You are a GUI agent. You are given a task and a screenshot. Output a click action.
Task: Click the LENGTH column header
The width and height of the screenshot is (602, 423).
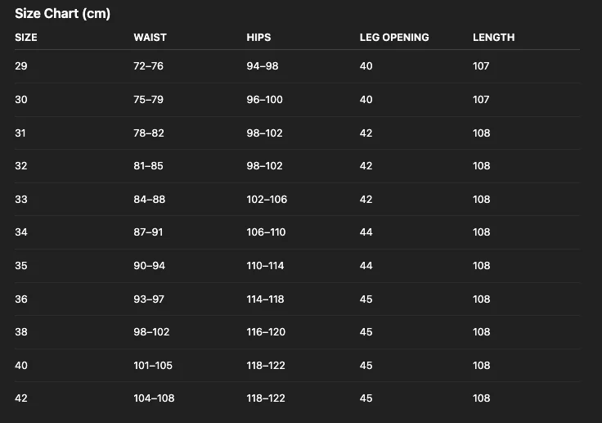point(494,37)
